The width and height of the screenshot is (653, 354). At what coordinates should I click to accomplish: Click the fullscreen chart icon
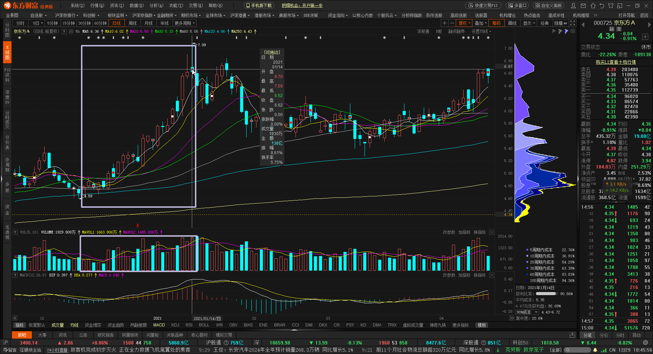573,23
